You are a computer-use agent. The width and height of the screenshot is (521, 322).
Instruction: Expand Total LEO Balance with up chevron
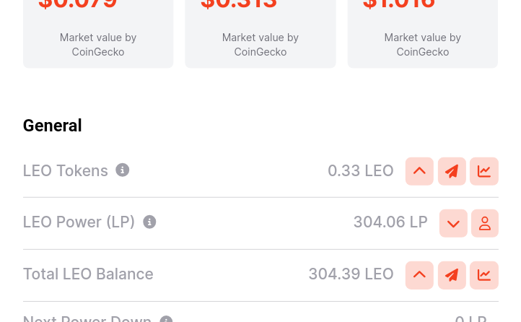click(419, 275)
